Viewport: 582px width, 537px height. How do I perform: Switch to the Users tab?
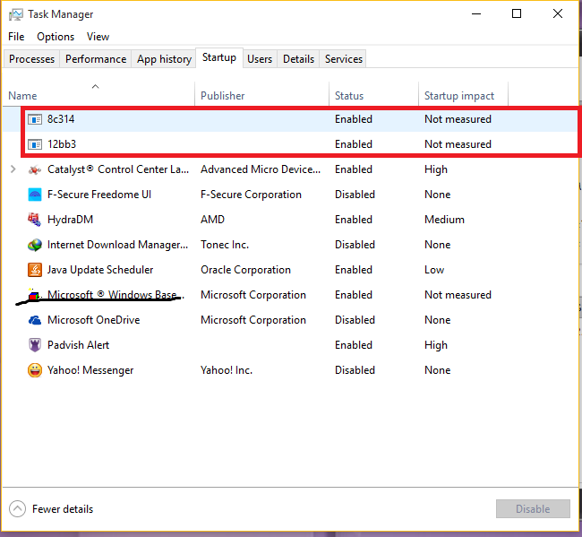pyautogui.click(x=260, y=59)
